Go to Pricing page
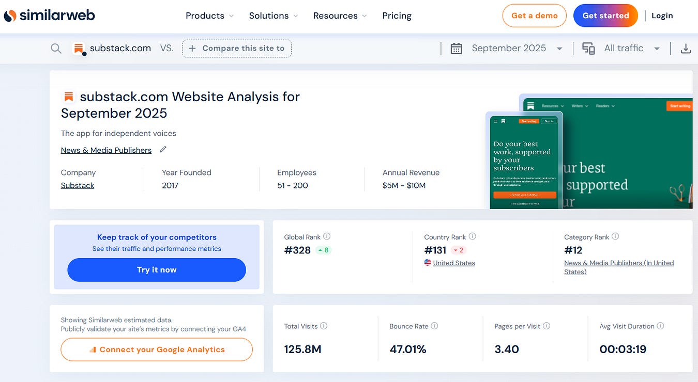Image resolution: width=698 pixels, height=382 pixels. [397, 15]
